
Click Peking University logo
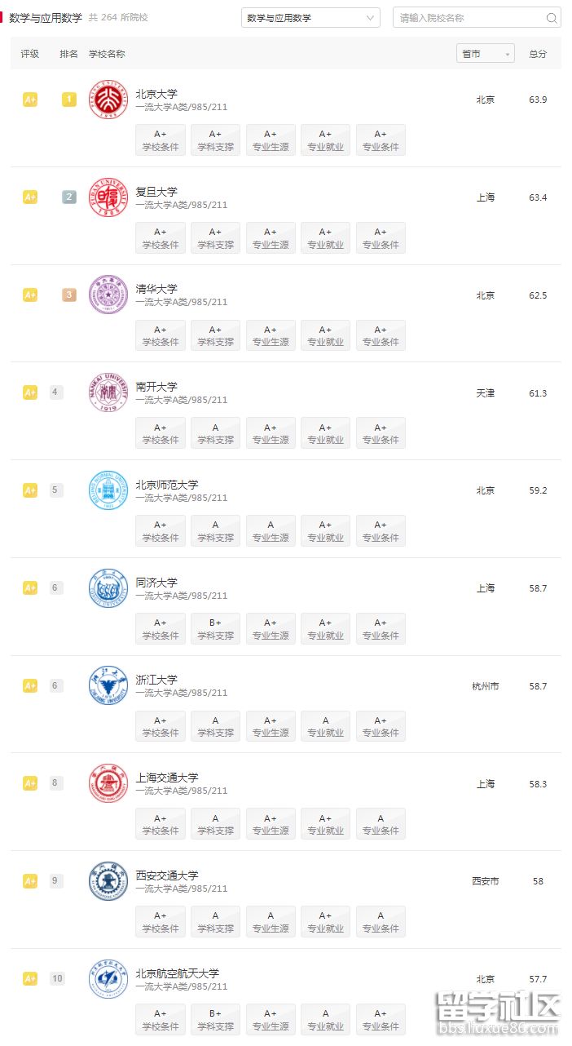pos(108,100)
